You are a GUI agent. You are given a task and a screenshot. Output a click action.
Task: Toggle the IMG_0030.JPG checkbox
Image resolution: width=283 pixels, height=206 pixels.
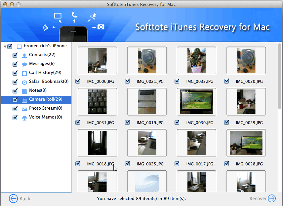[x=177, y=122]
